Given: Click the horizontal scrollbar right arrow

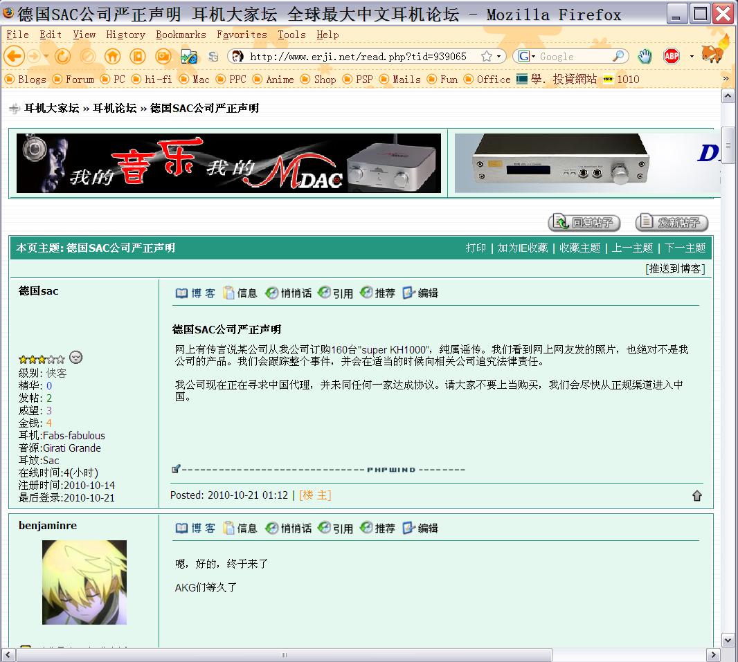Looking at the screenshot, I should (x=714, y=654).
